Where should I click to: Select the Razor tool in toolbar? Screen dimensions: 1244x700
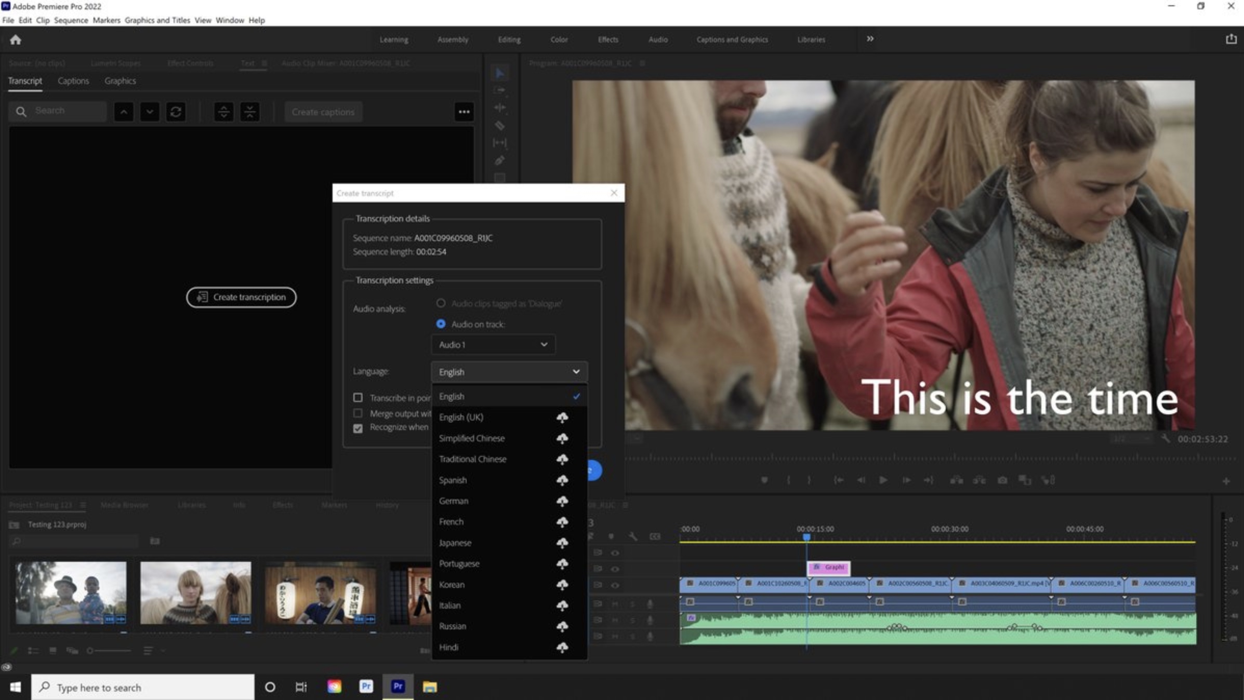499,126
